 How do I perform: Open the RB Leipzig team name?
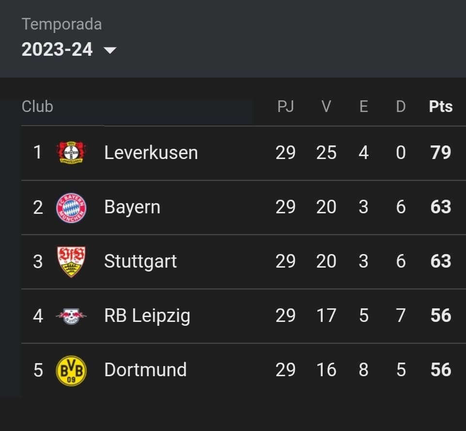pyautogui.click(x=147, y=316)
